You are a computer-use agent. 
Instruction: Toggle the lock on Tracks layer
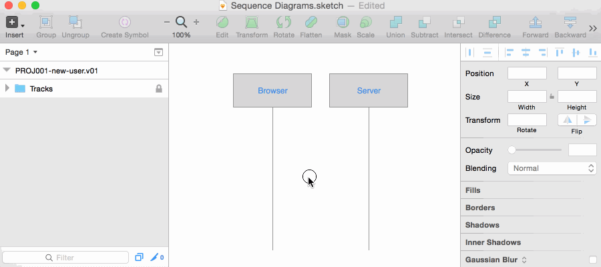pos(159,88)
